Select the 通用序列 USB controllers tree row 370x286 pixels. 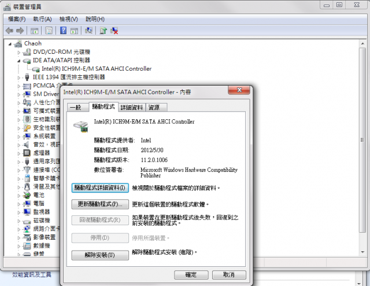click(42, 162)
